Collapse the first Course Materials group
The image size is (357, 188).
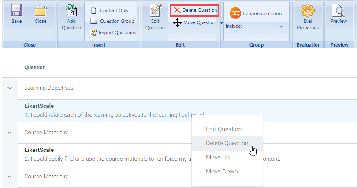click(x=9, y=132)
